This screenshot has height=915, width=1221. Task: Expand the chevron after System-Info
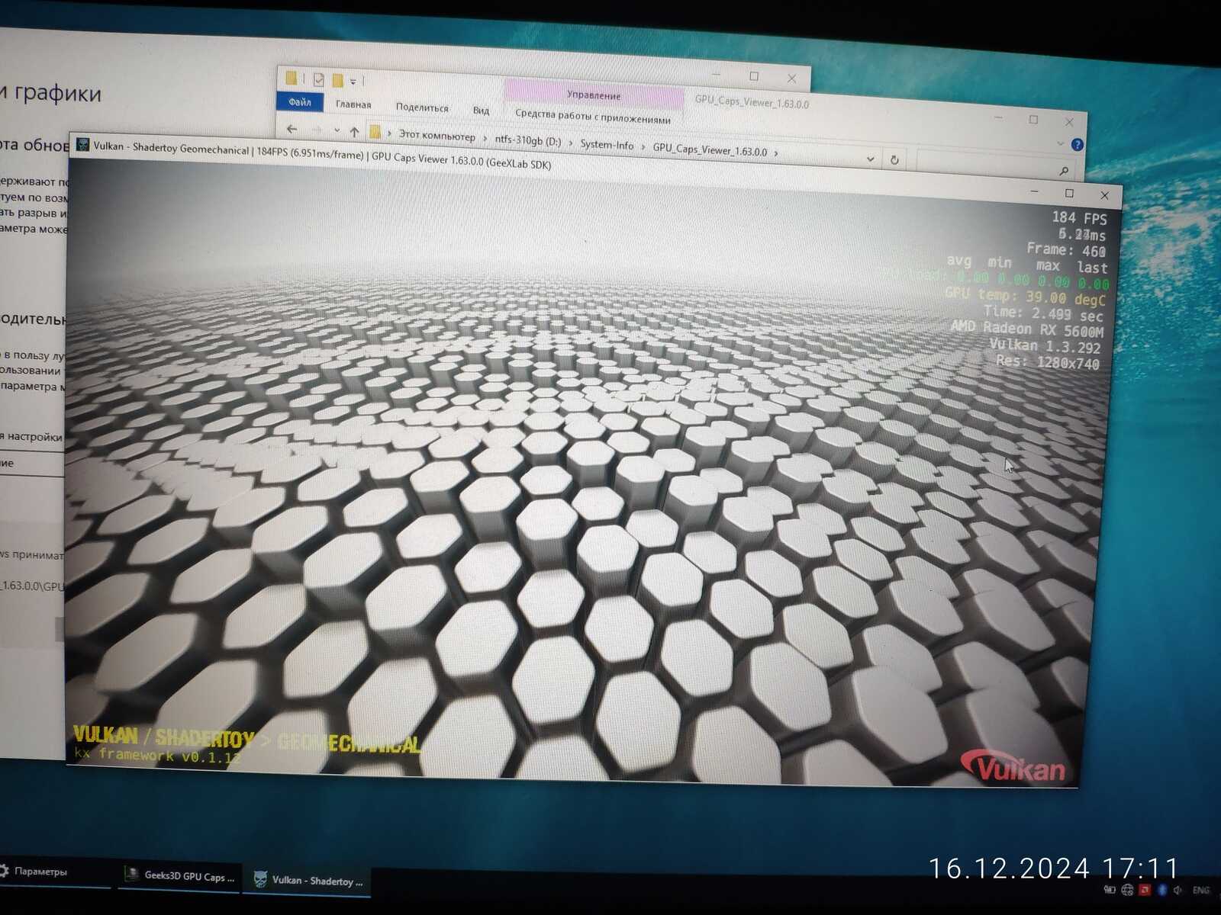[x=643, y=146]
